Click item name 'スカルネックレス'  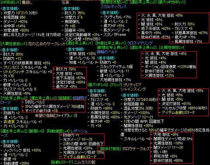[113, 7]
